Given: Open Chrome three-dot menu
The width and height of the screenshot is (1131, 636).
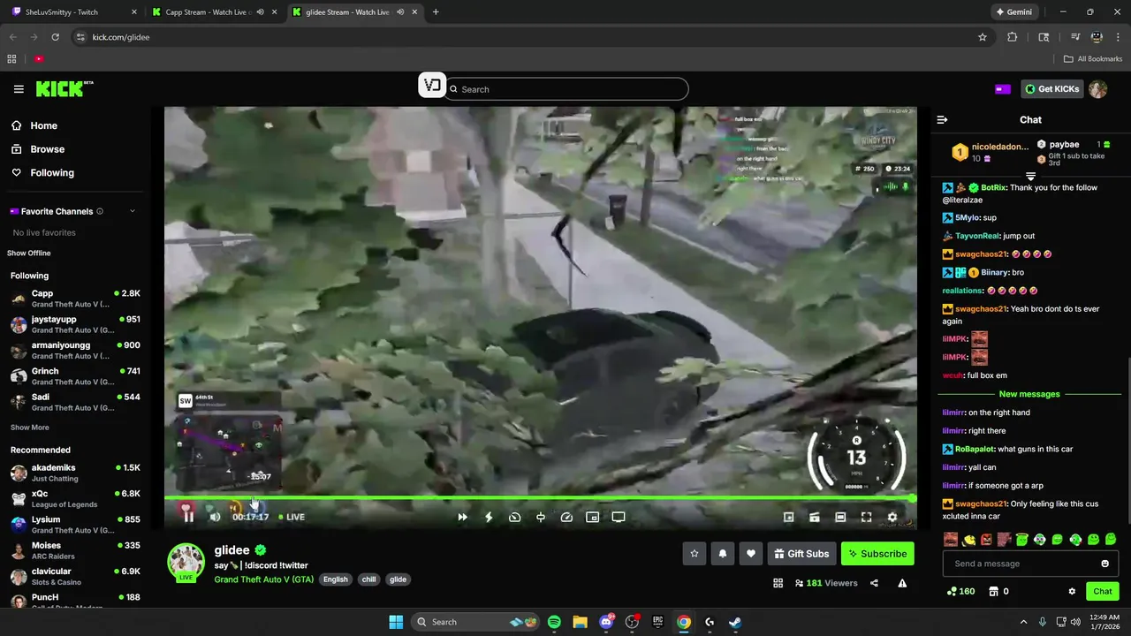Looking at the screenshot, I should tap(1117, 37).
